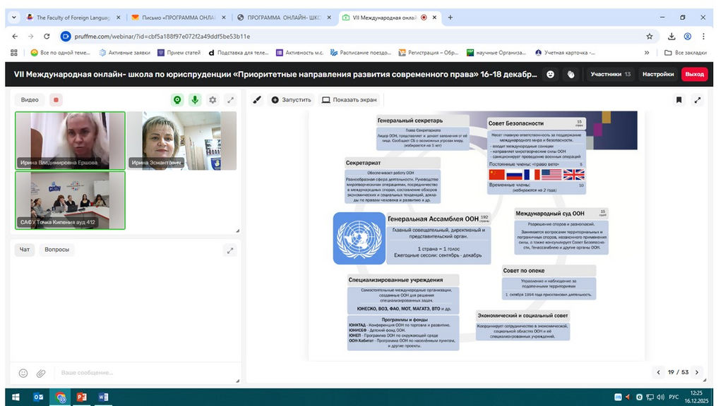Click the red Выход button
Image resolution: width=723 pixels, height=406 pixels.
coord(694,74)
